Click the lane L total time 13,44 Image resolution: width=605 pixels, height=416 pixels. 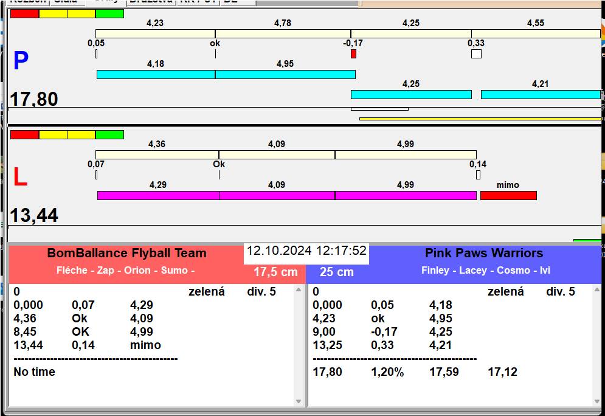click(34, 215)
